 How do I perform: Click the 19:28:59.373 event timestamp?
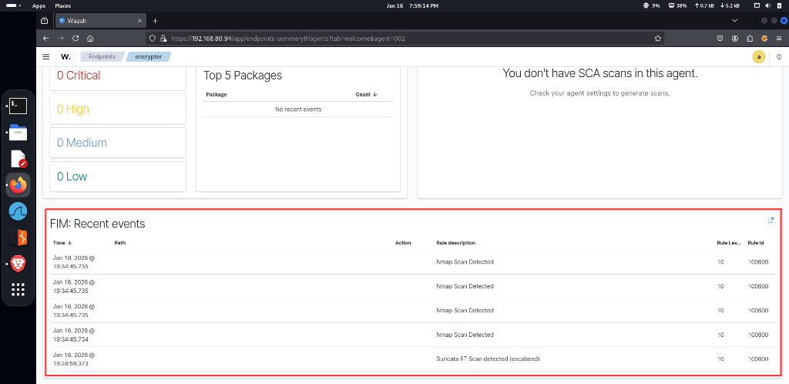point(73,359)
